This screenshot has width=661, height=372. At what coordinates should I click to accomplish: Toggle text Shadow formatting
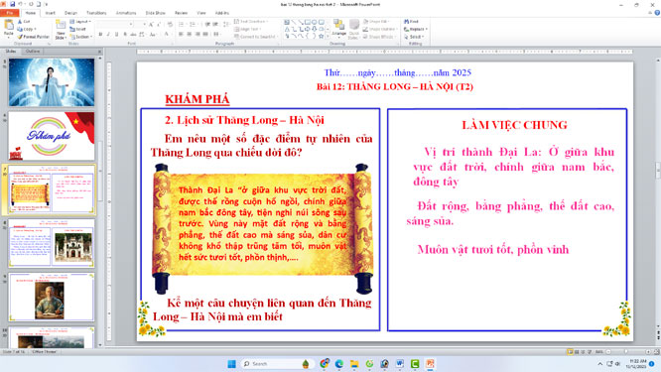tap(125, 34)
